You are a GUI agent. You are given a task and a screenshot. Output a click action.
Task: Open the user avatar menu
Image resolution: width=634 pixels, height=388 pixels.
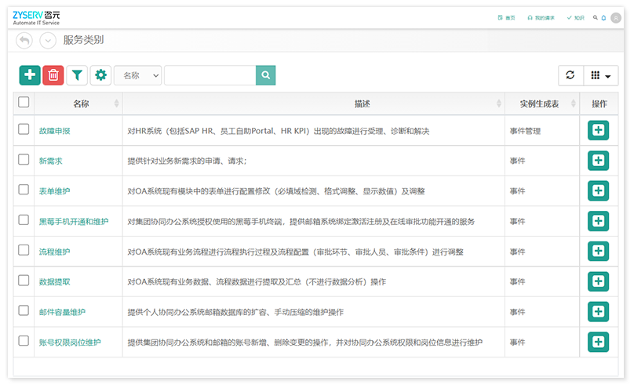tap(616, 18)
